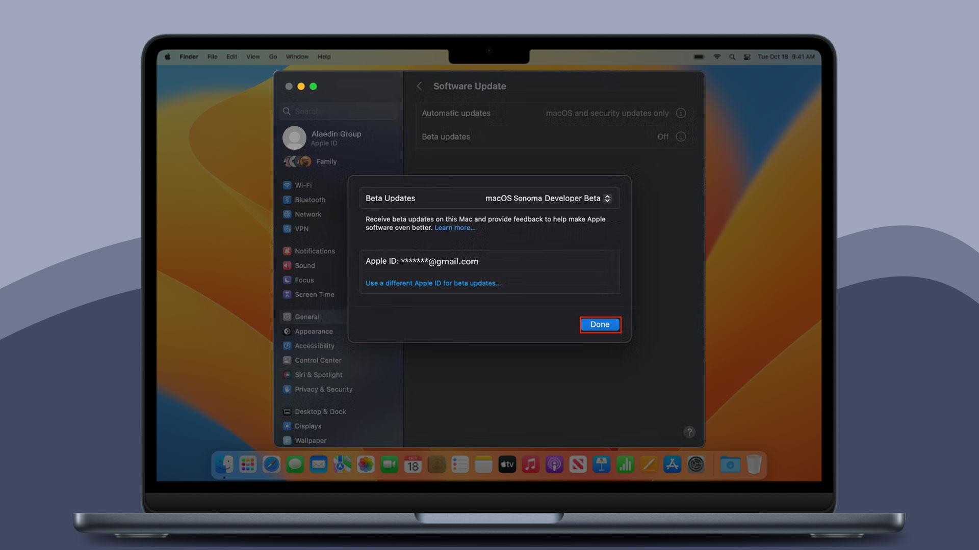
Task: Click the Beta updates info icon
Action: click(x=681, y=136)
